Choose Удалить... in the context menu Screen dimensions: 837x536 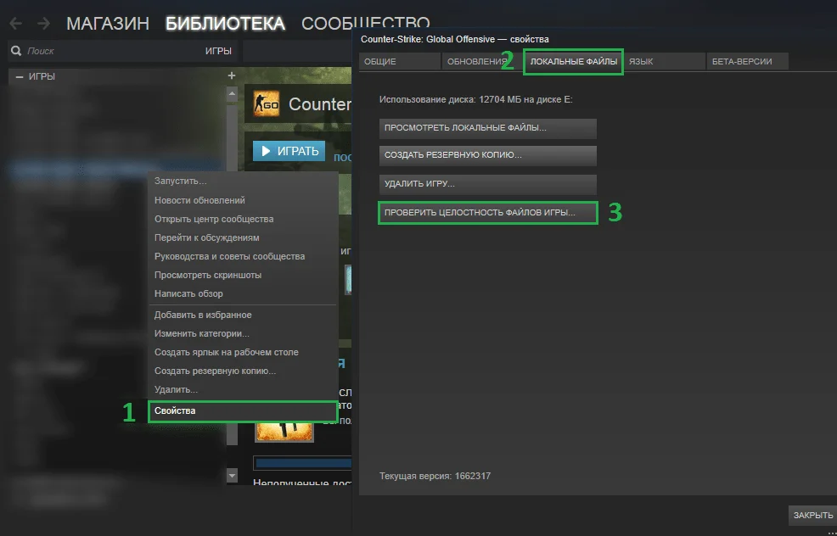(x=243, y=390)
